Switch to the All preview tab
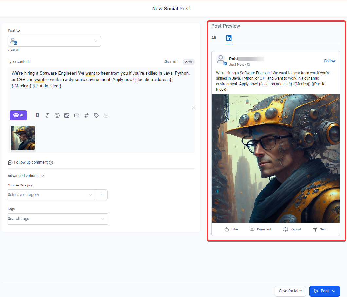 tap(213, 38)
